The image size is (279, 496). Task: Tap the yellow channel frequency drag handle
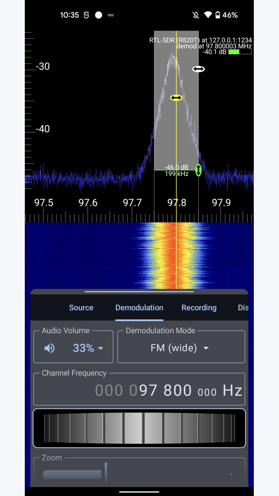pyautogui.click(x=176, y=98)
